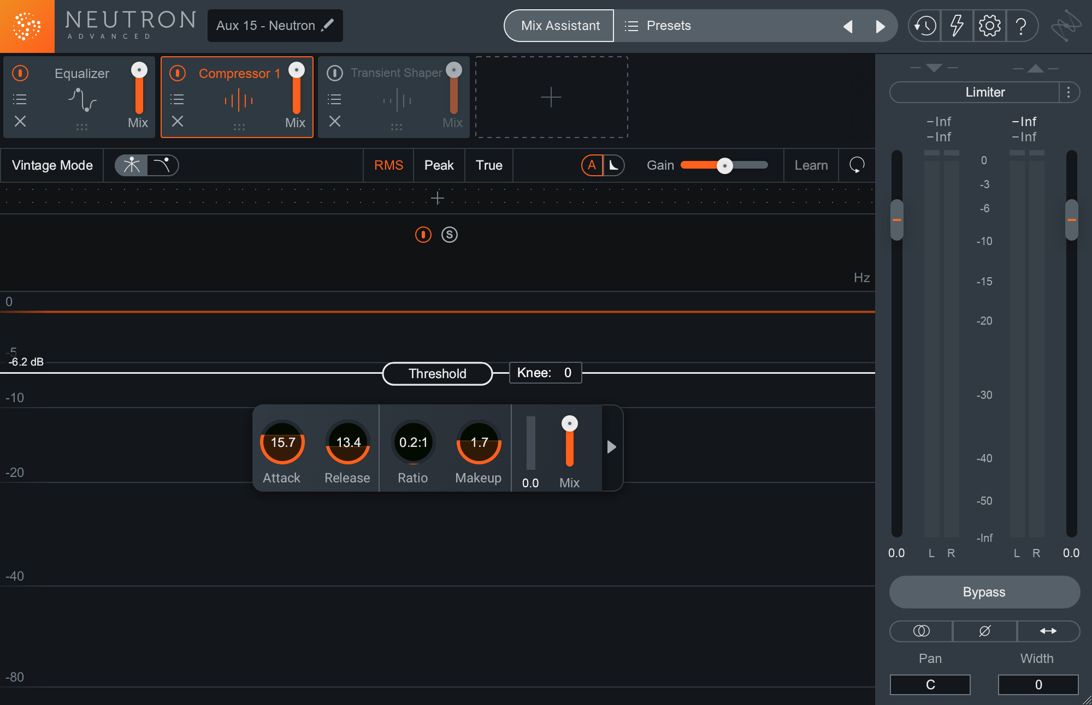Screen dimensions: 1092x705
Task: Toggle Vintage Mode
Action: tap(52, 165)
